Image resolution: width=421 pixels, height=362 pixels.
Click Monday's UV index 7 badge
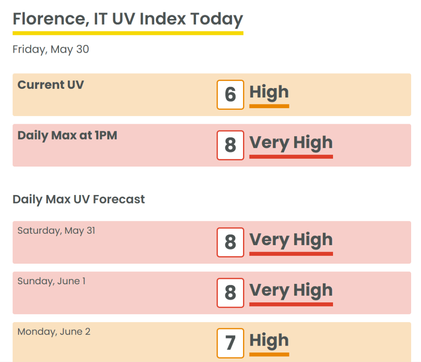click(x=230, y=343)
